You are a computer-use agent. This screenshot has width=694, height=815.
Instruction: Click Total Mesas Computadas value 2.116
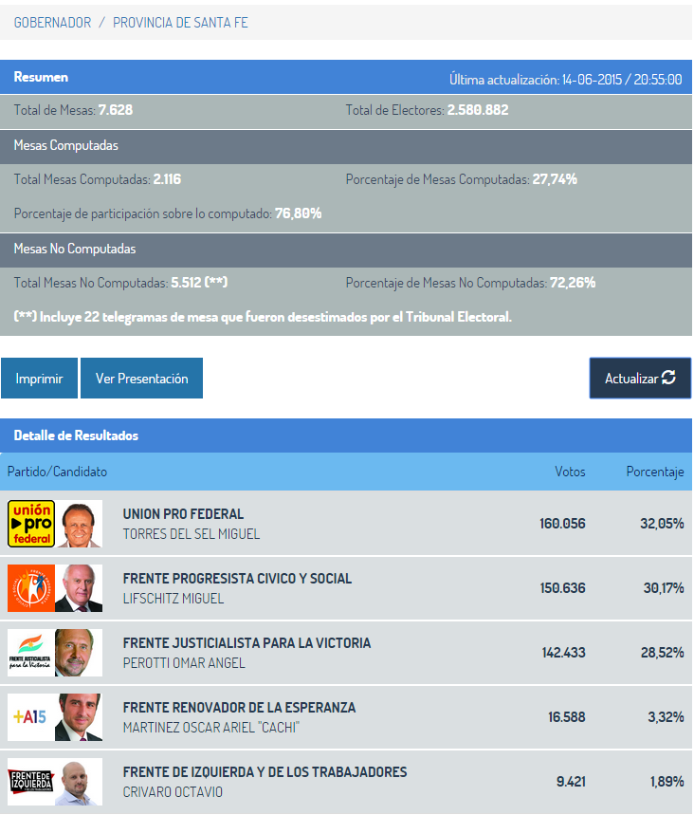[x=167, y=179]
